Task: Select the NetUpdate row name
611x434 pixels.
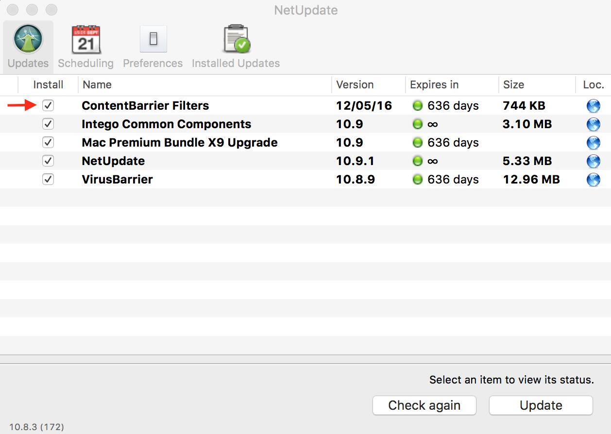Action: point(113,161)
